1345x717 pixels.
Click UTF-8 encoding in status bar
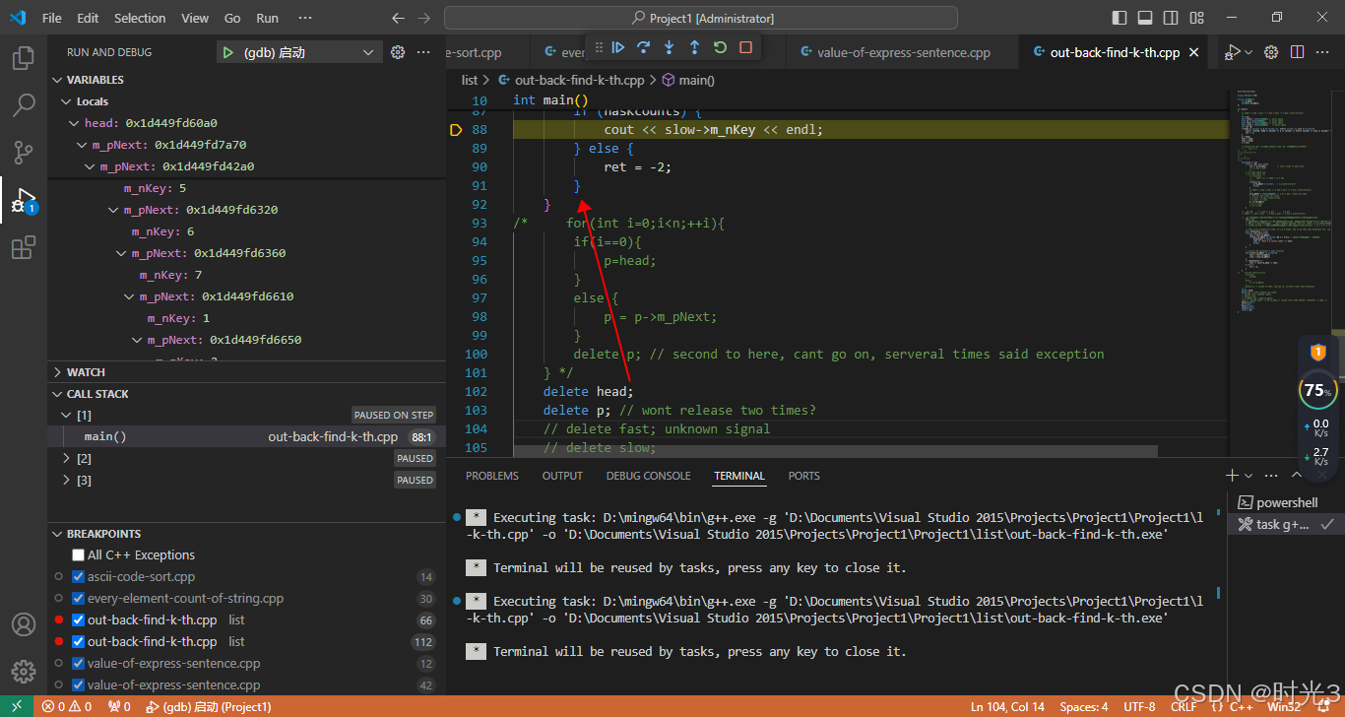(x=1139, y=706)
